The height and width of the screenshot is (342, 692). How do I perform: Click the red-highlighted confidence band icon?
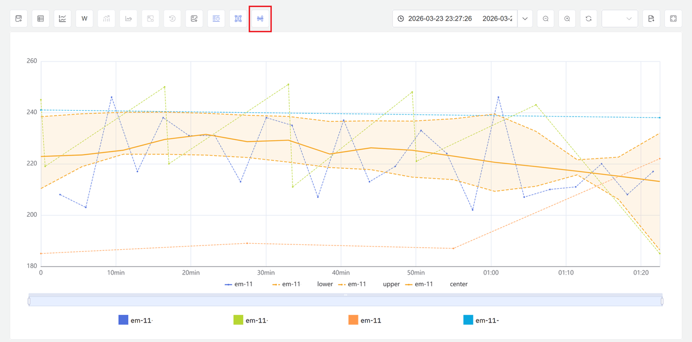click(260, 19)
